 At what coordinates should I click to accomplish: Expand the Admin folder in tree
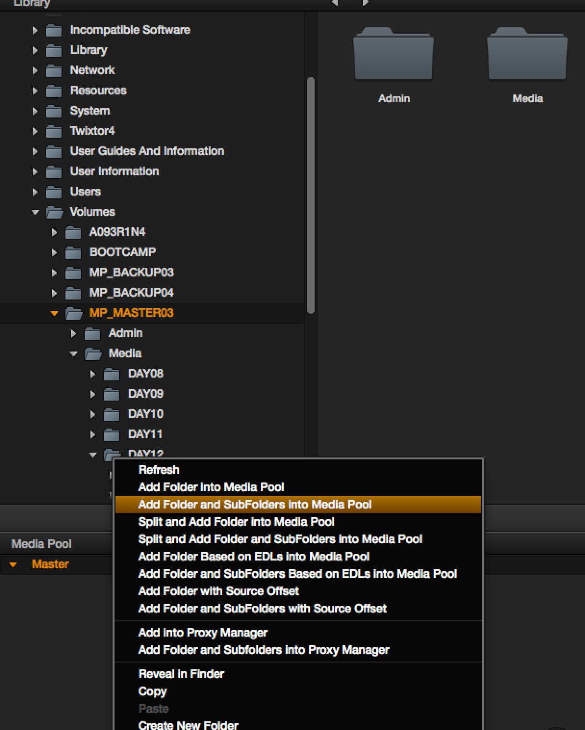[74, 333]
